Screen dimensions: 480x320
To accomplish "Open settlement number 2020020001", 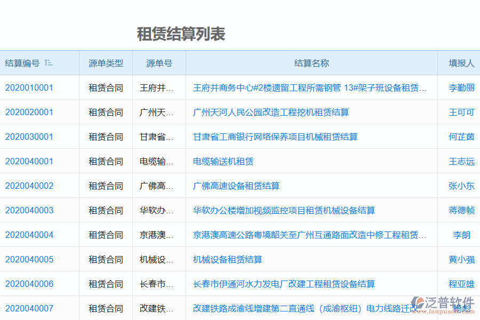I will (28, 112).
